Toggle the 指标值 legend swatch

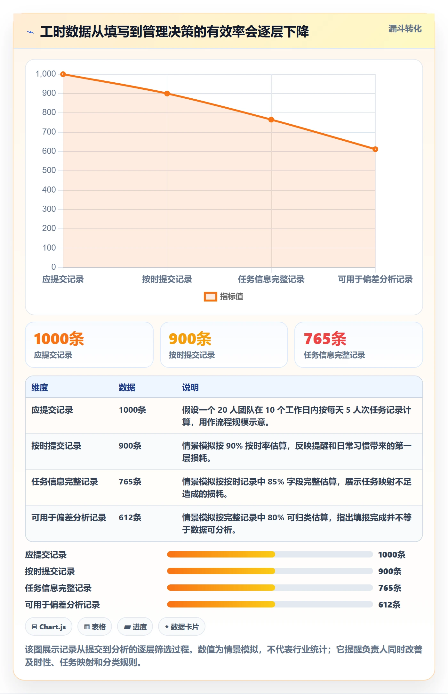coord(210,297)
